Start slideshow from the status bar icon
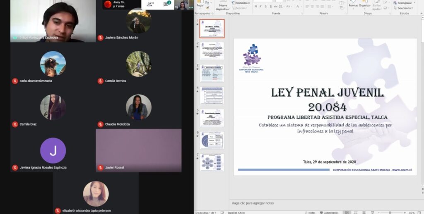The width and height of the screenshot is (424, 214). pos(371,212)
